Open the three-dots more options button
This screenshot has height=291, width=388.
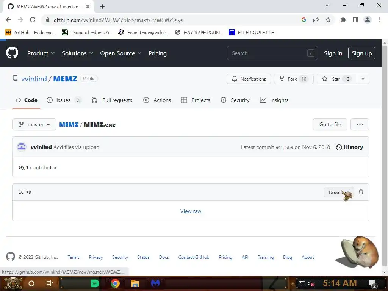pos(360,124)
